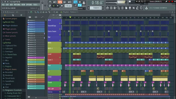Mute the Crash track green light

coord(60,86)
